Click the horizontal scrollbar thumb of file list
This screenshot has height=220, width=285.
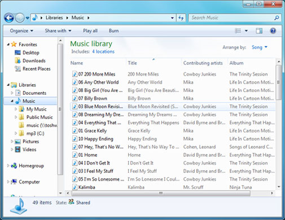pyautogui.click(x=161, y=193)
